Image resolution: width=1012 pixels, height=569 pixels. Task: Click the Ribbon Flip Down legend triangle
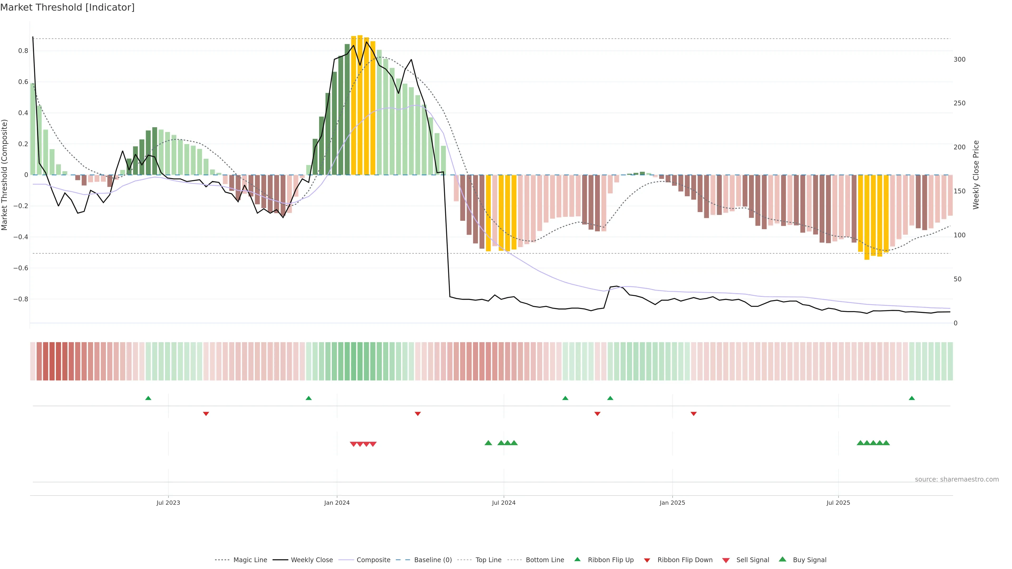click(647, 560)
